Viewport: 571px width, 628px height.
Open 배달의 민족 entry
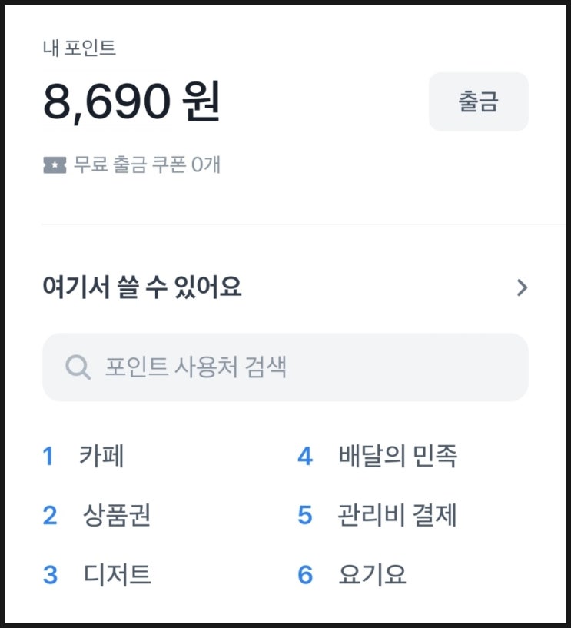[x=397, y=456]
